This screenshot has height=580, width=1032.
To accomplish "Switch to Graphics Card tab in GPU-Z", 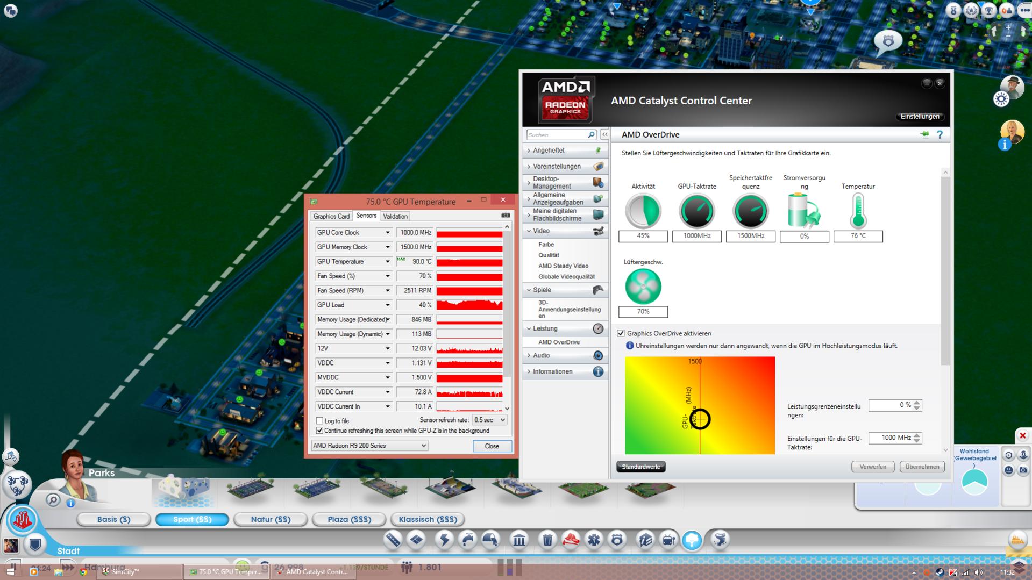I will 331,216.
